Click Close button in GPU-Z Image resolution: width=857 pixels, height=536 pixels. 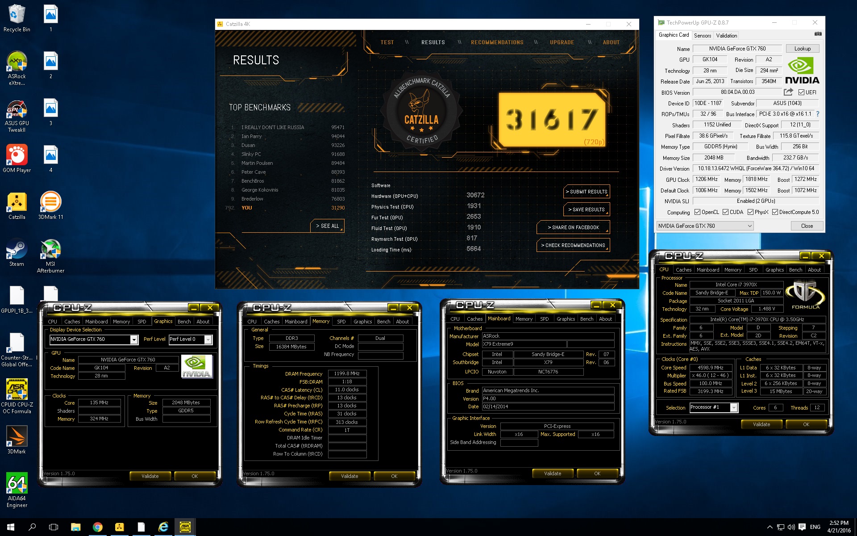(807, 226)
